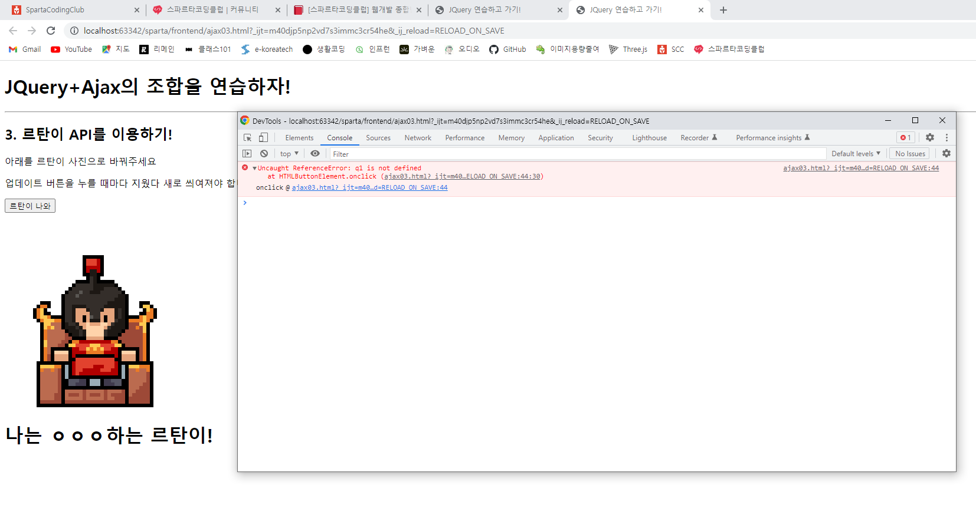Switch to the Application tab

click(556, 138)
